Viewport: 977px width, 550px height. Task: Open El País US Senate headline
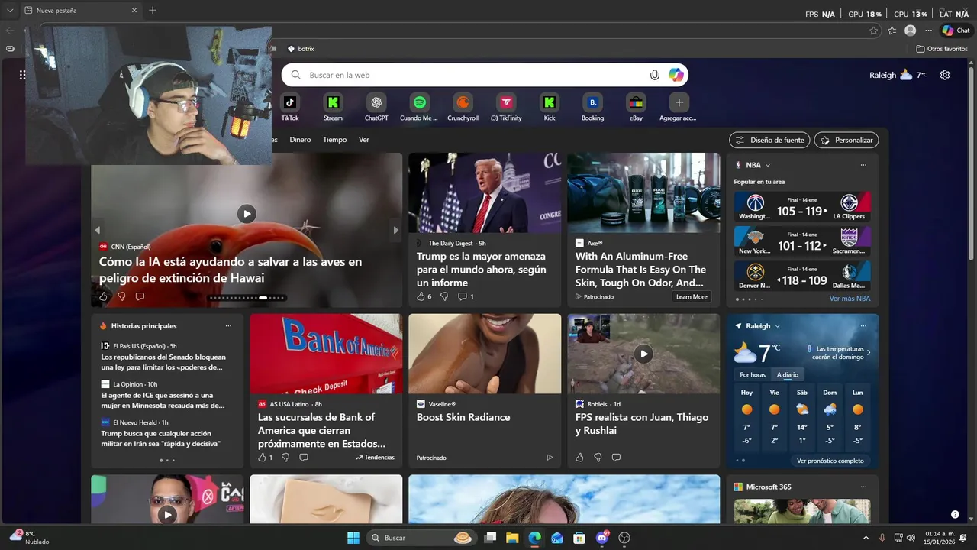[x=163, y=362]
